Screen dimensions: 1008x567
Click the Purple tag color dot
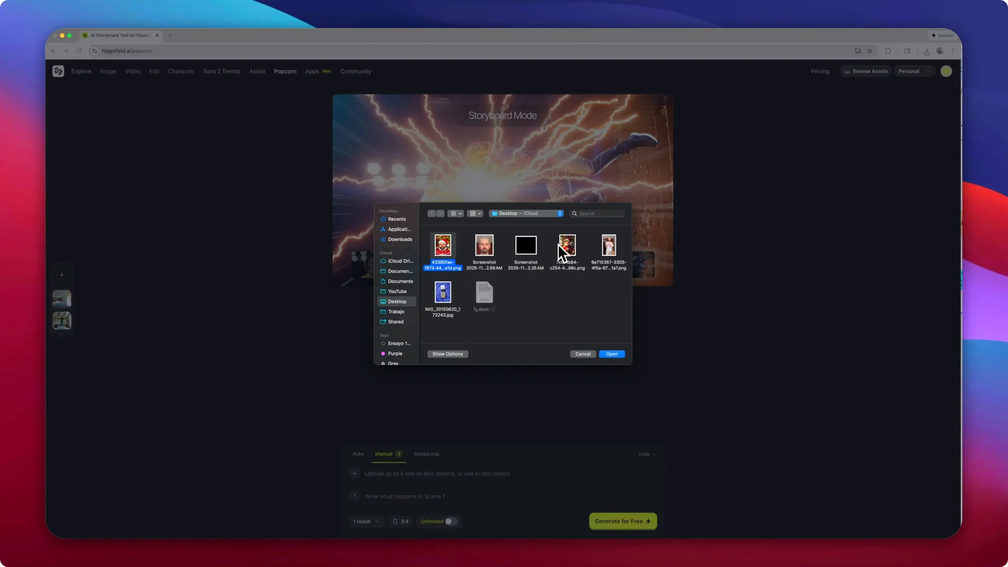(383, 353)
